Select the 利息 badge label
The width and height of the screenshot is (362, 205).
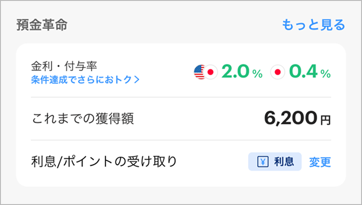click(x=284, y=162)
